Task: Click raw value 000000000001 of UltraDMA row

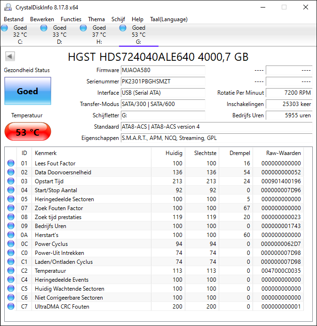Action: click(x=281, y=307)
